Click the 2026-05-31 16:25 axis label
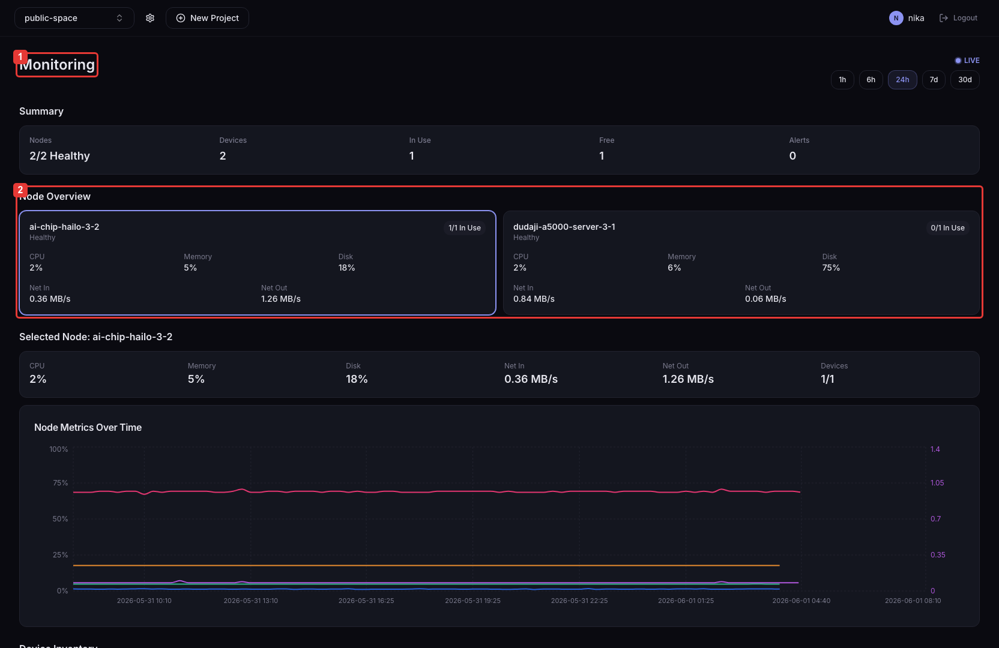 click(x=366, y=601)
